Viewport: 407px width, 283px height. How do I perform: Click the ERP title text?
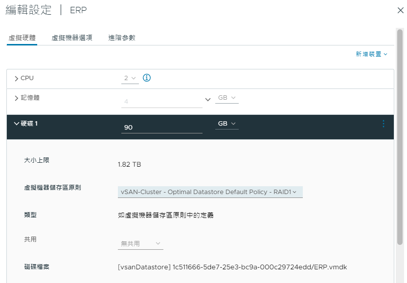coord(78,10)
